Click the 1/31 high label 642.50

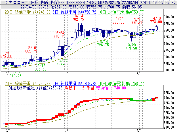(6, 56)
